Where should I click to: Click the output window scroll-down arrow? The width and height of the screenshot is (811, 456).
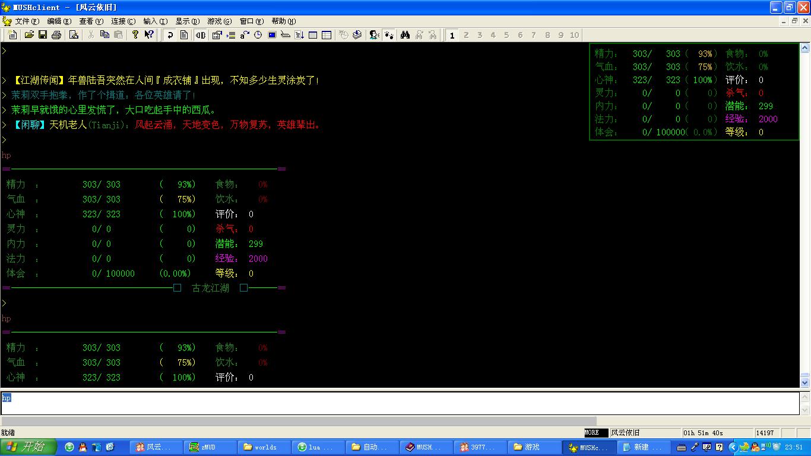pyautogui.click(x=805, y=383)
